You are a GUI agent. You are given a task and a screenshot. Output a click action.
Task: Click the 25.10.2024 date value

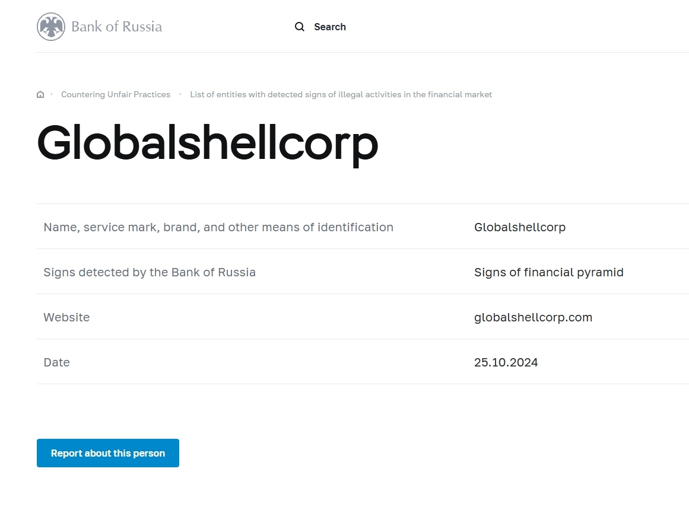[506, 362]
